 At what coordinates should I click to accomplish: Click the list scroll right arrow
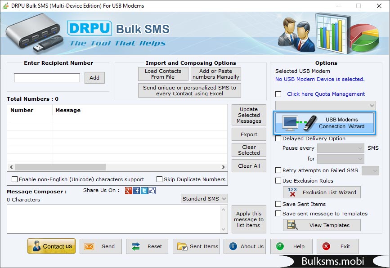pyautogui.click(x=224, y=167)
